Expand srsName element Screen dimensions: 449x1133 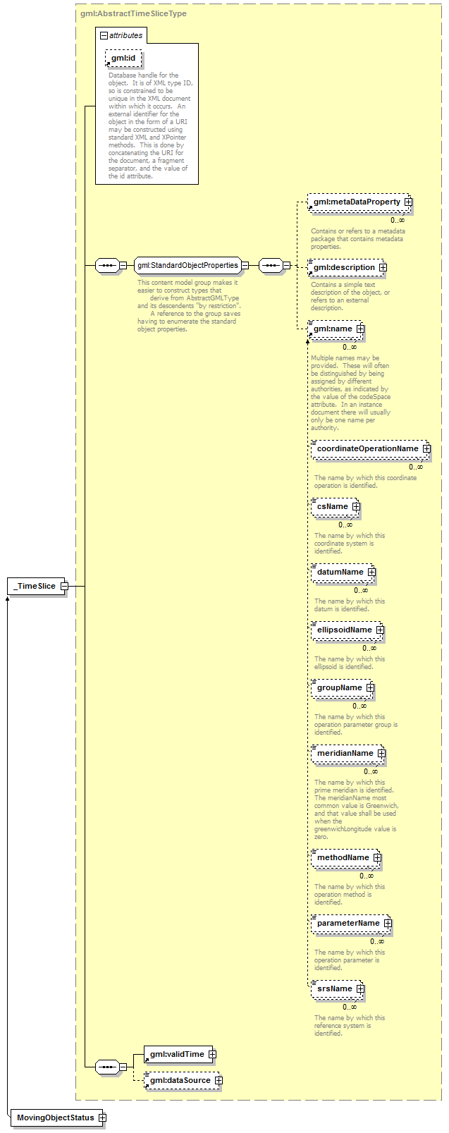tap(360, 989)
